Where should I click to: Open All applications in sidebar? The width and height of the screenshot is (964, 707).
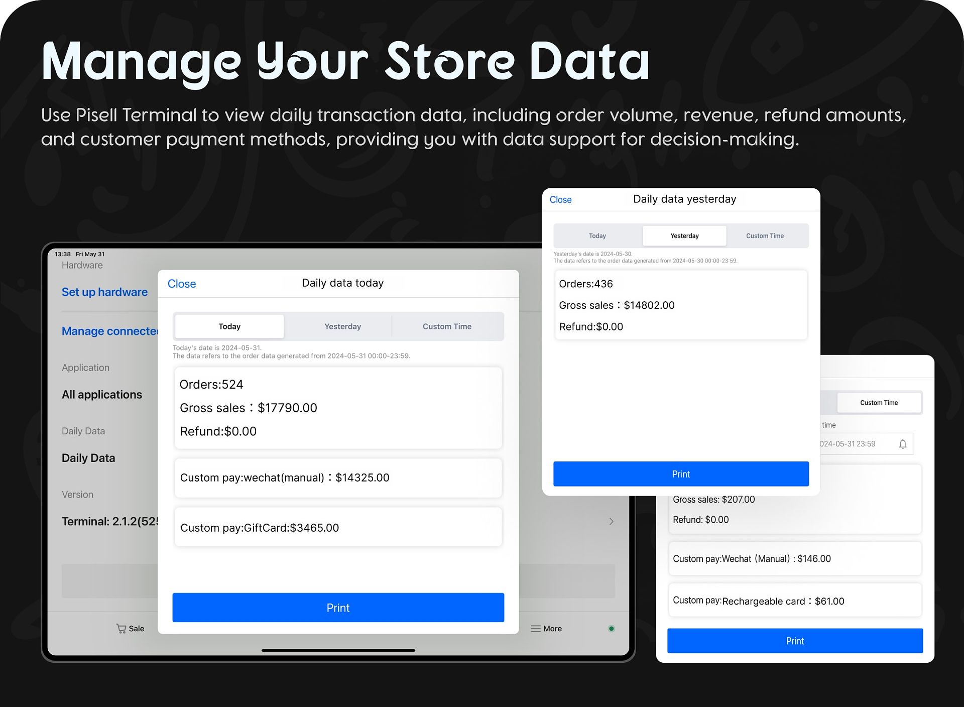pos(102,395)
